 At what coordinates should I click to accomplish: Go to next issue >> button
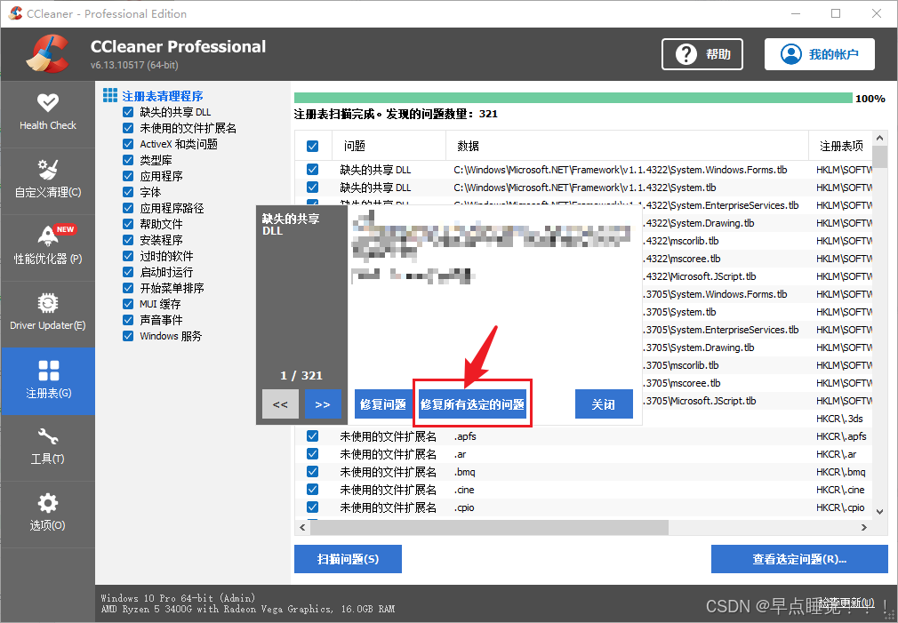pos(323,404)
